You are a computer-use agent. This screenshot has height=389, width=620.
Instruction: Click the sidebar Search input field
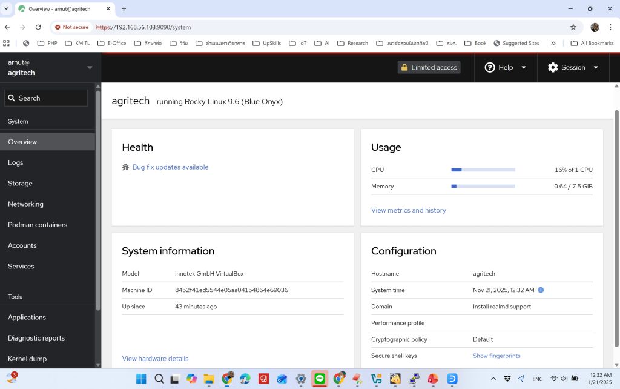click(x=47, y=98)
